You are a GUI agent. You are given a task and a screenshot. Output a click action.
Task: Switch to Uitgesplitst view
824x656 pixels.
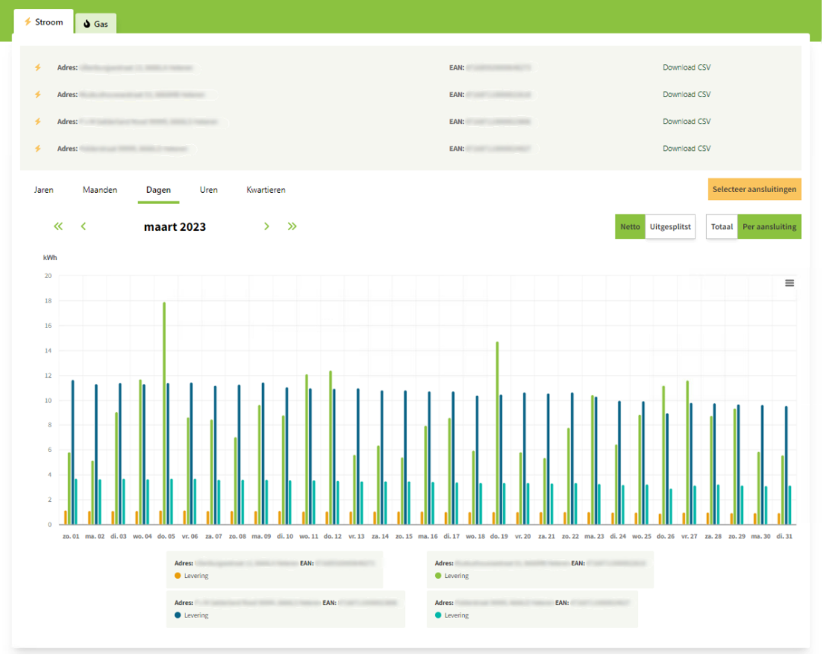[x=670, y=227]
